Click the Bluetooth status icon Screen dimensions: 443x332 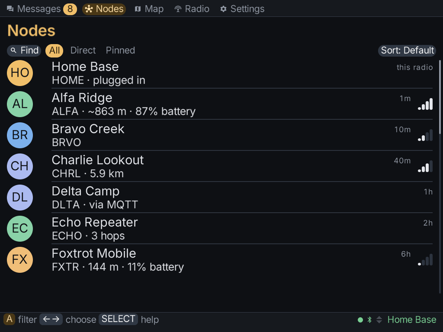pos(369,319)
